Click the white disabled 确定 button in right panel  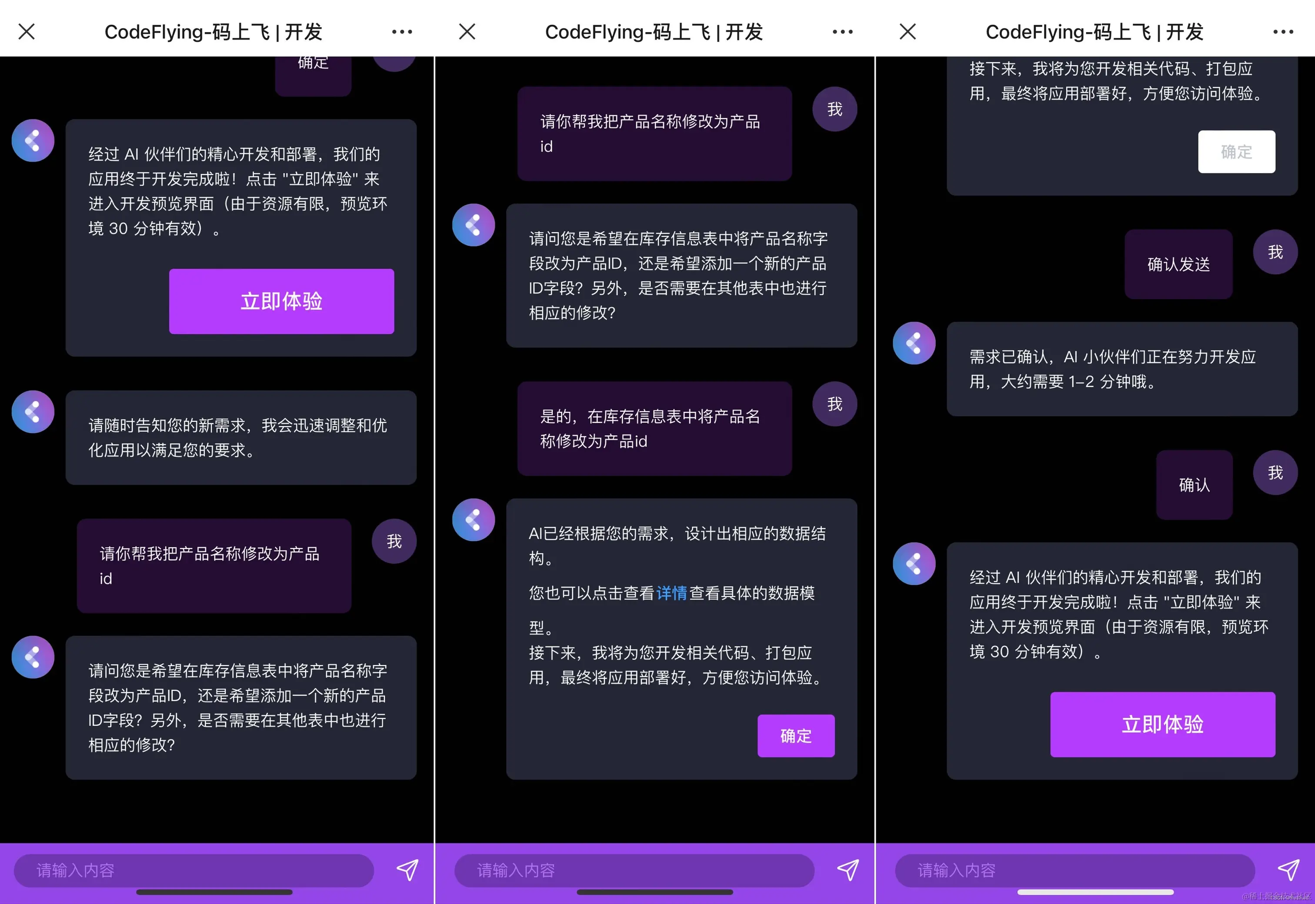tap(1236, 152)
